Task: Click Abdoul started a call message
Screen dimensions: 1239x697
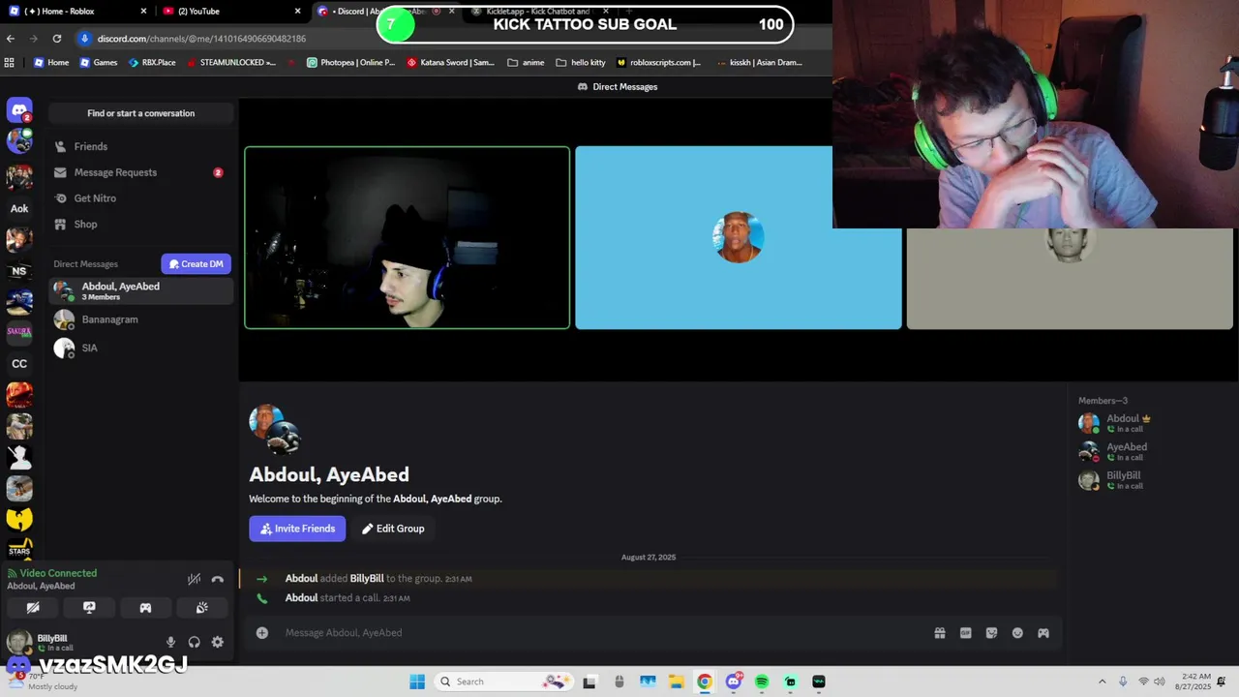Action: [348, 598]
